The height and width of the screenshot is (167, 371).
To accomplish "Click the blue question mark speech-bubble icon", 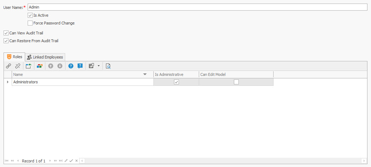I will 80,66.
